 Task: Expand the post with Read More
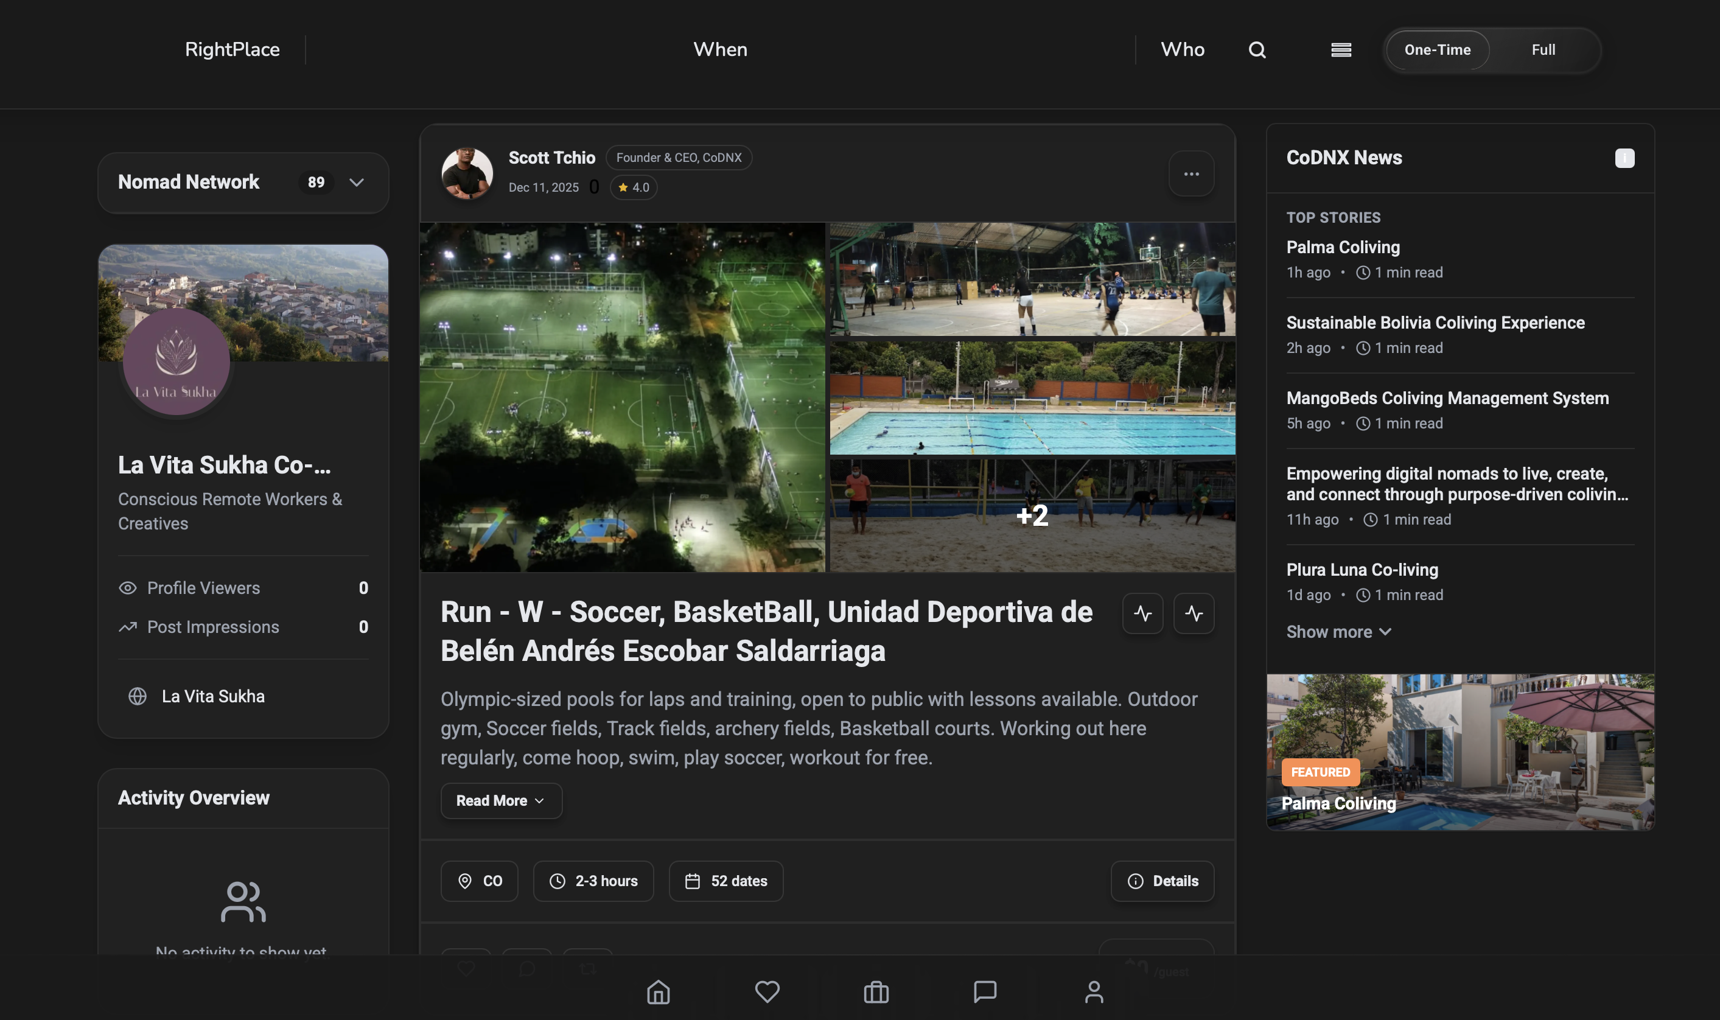501,801
